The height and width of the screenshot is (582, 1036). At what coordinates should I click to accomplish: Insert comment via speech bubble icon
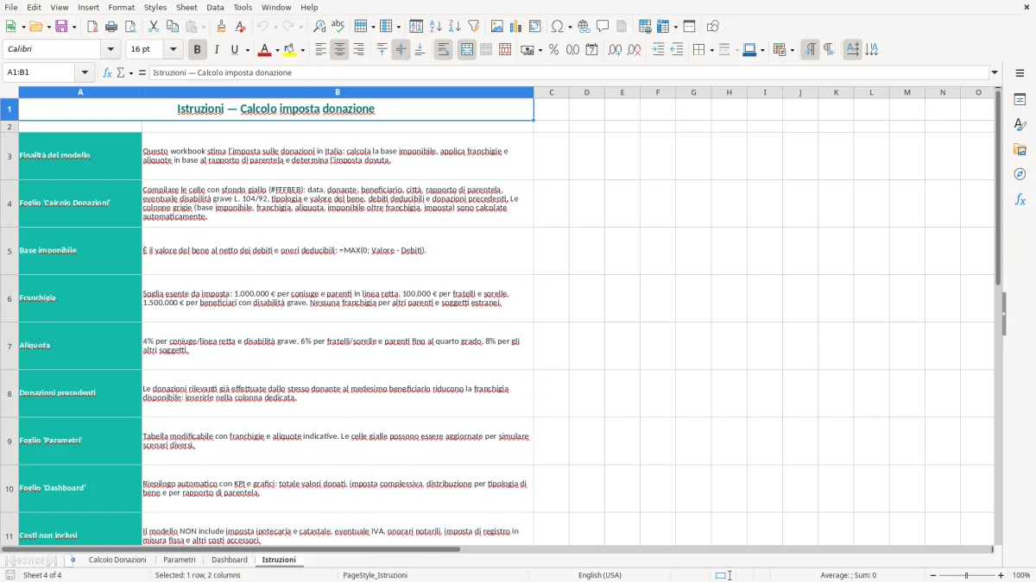point(603,27)
